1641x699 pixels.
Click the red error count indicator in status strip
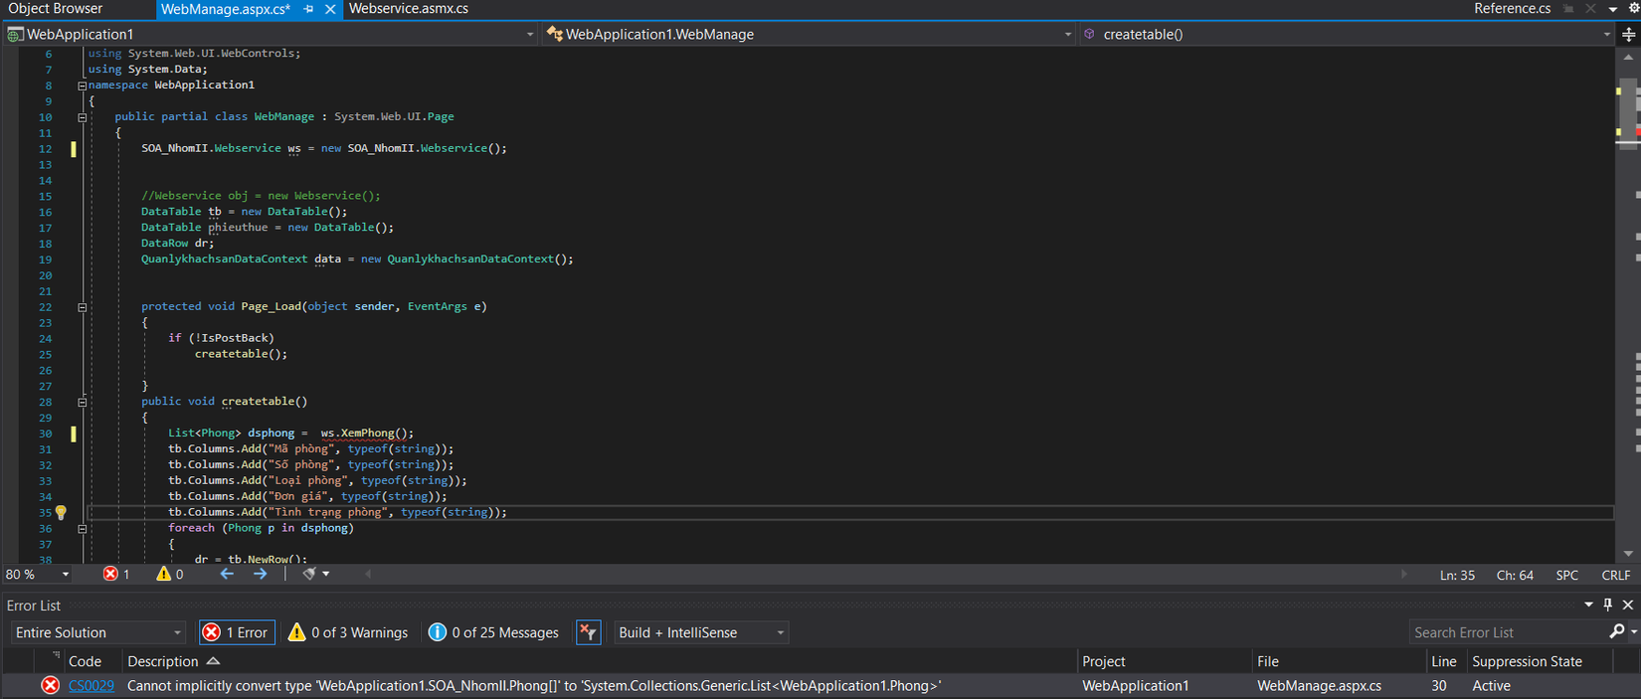[x=116, y=574]
